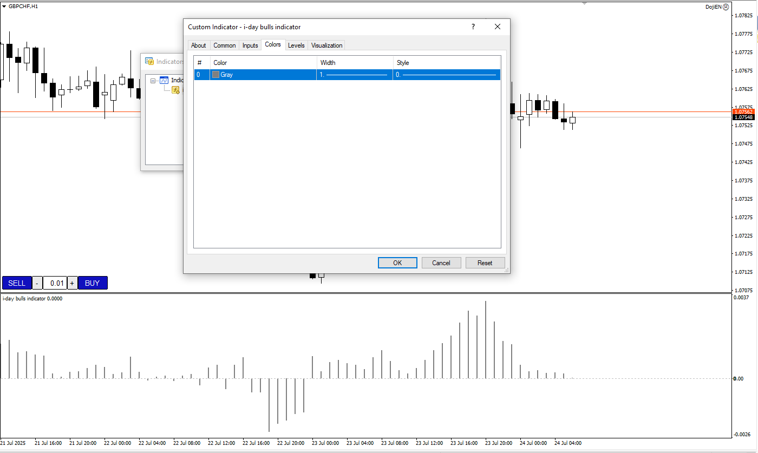Click the question mark help icon
The height and width of the screenshot is (453, 758).
(x=473, y=27)
